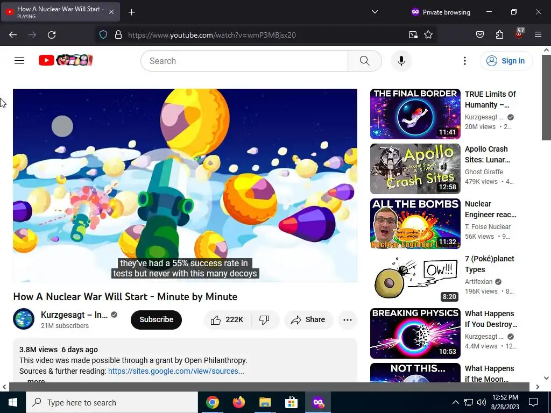Focus the YouTube Search field
Image resolution: width=551 pixels, height=413 pixels.
pos(245,61)
